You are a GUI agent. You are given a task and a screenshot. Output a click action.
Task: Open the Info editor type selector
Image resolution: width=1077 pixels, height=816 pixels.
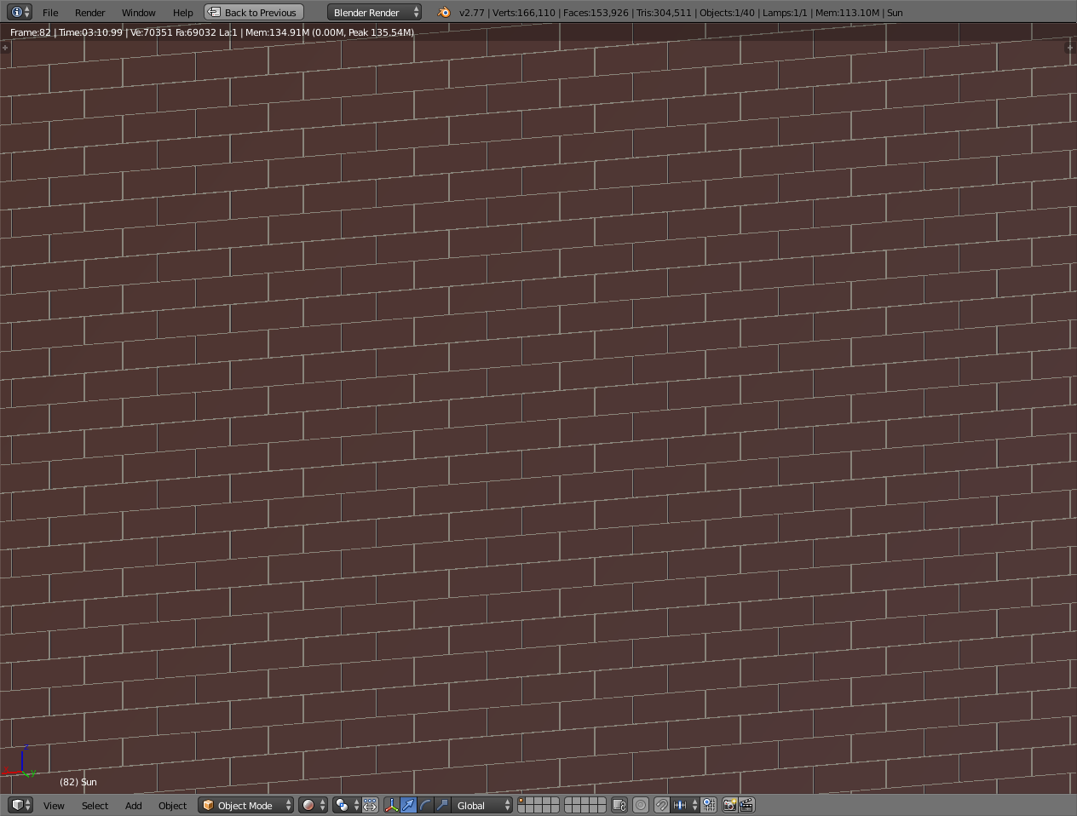click(x=20, y=12)
